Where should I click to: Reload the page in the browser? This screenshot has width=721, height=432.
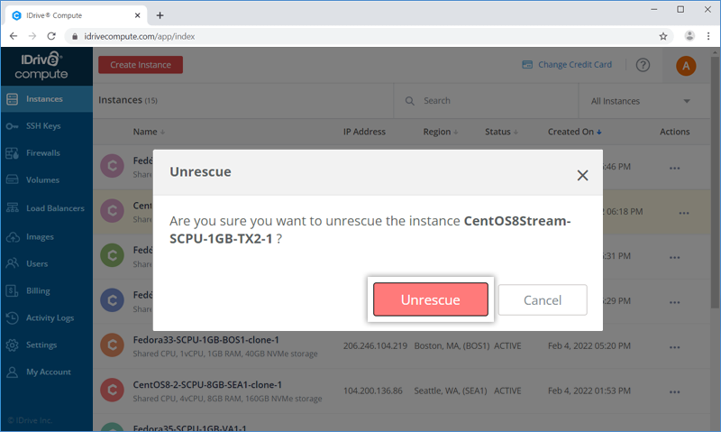click(51, 36)
